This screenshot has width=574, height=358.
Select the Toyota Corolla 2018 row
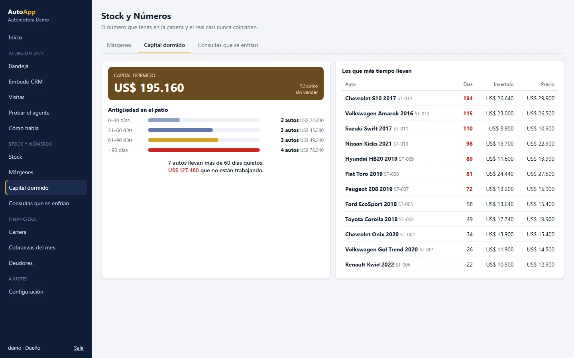click(x=450, y=219)
